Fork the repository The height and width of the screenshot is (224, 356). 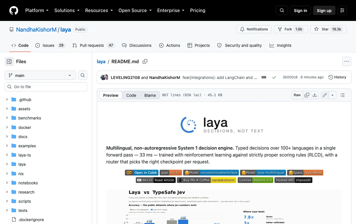click(x=291, y=29)
